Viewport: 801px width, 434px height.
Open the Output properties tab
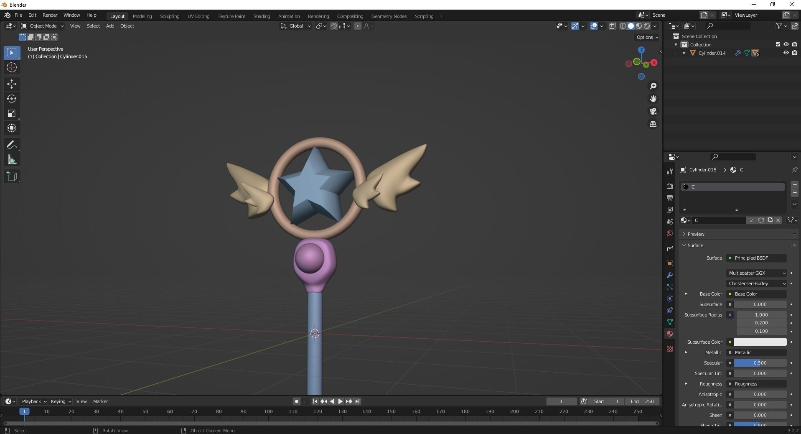coord(670,198)
